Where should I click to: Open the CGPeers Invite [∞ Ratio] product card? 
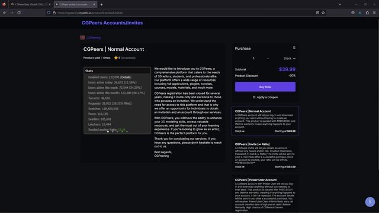pyautogui.click(x=265, y=155)
